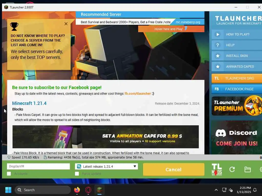
Task: Open the game folder icon
Action: (x=247, y=169)
